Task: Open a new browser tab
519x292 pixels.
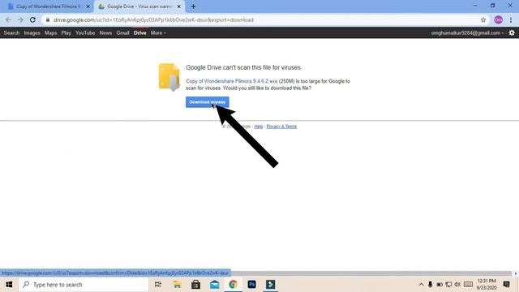Action: [x=193, y=6]
